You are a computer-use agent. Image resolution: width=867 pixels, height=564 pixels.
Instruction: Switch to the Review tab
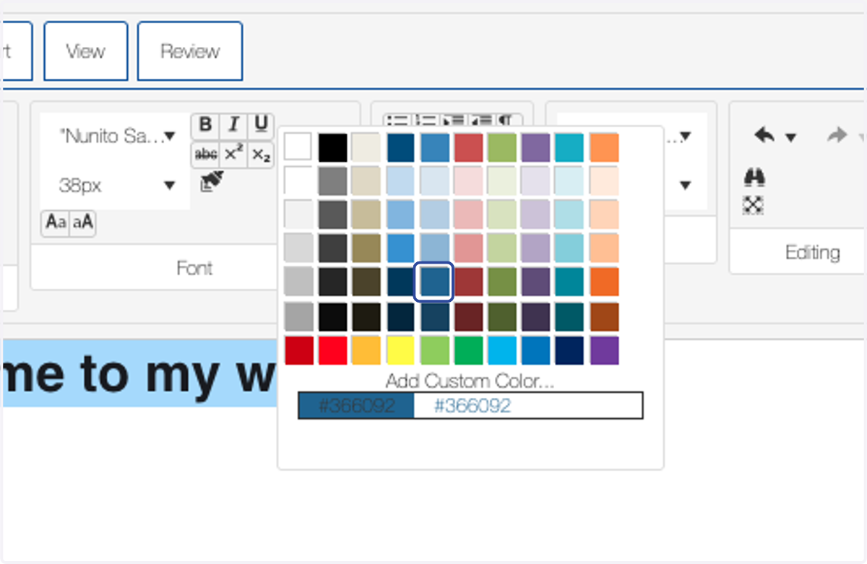click(x=190, y=51)
